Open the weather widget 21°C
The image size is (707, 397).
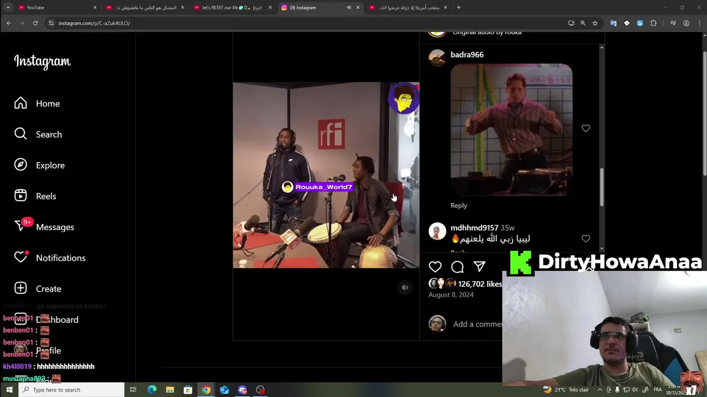[566, 390]
